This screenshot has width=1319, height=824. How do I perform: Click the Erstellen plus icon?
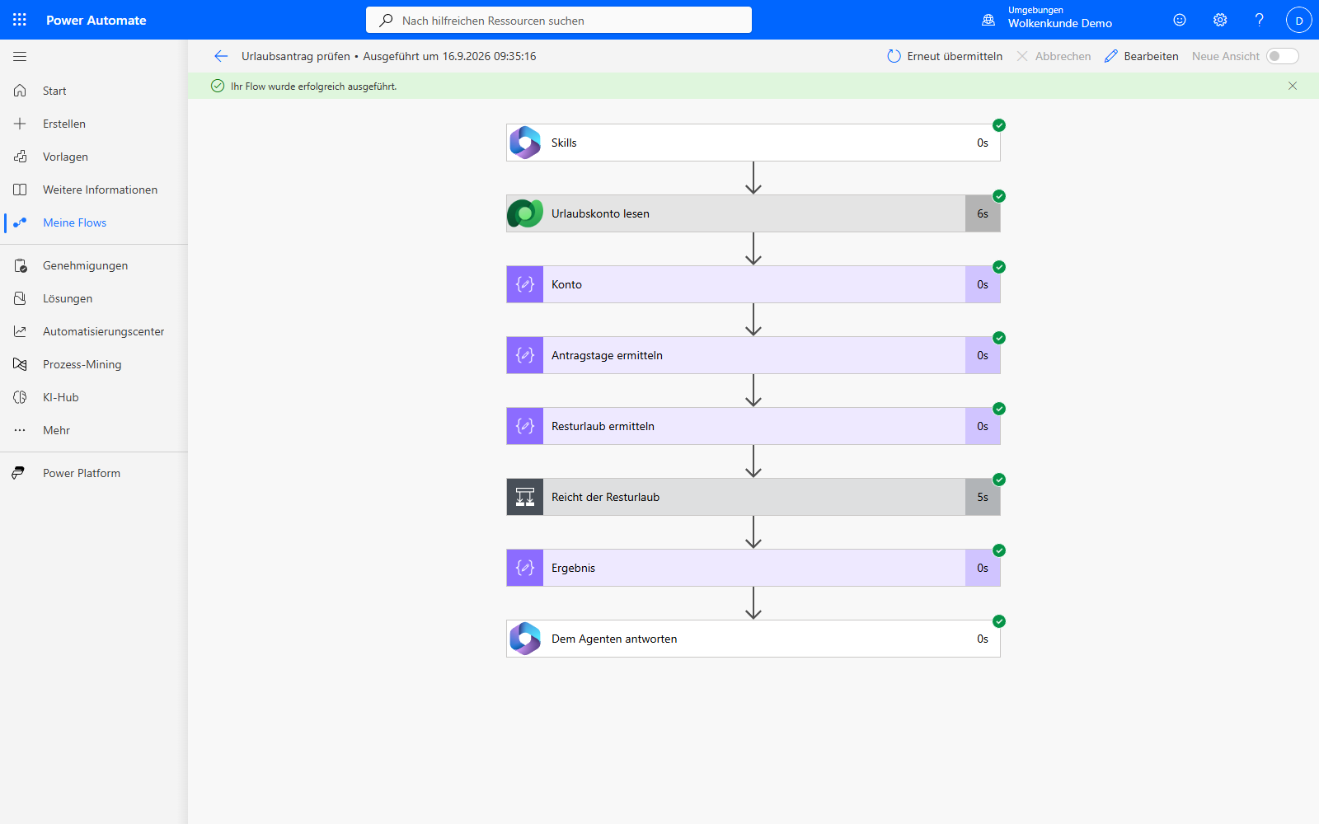click(x=20, y=124)
